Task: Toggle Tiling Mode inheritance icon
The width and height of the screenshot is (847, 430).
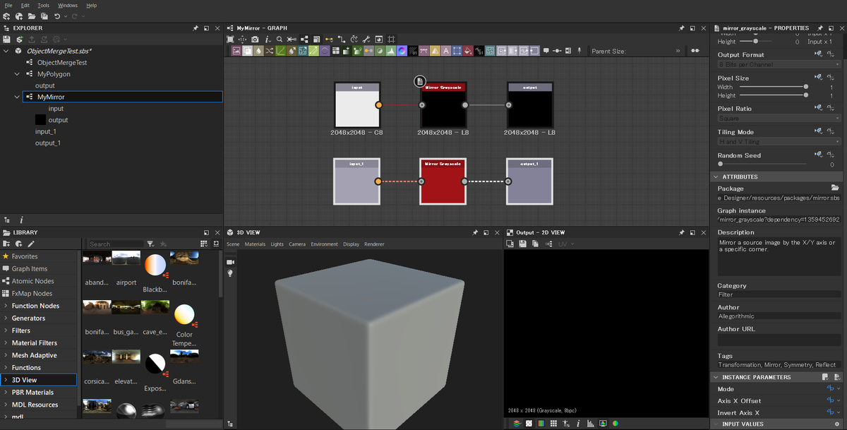Action: (x=819, y=132)
